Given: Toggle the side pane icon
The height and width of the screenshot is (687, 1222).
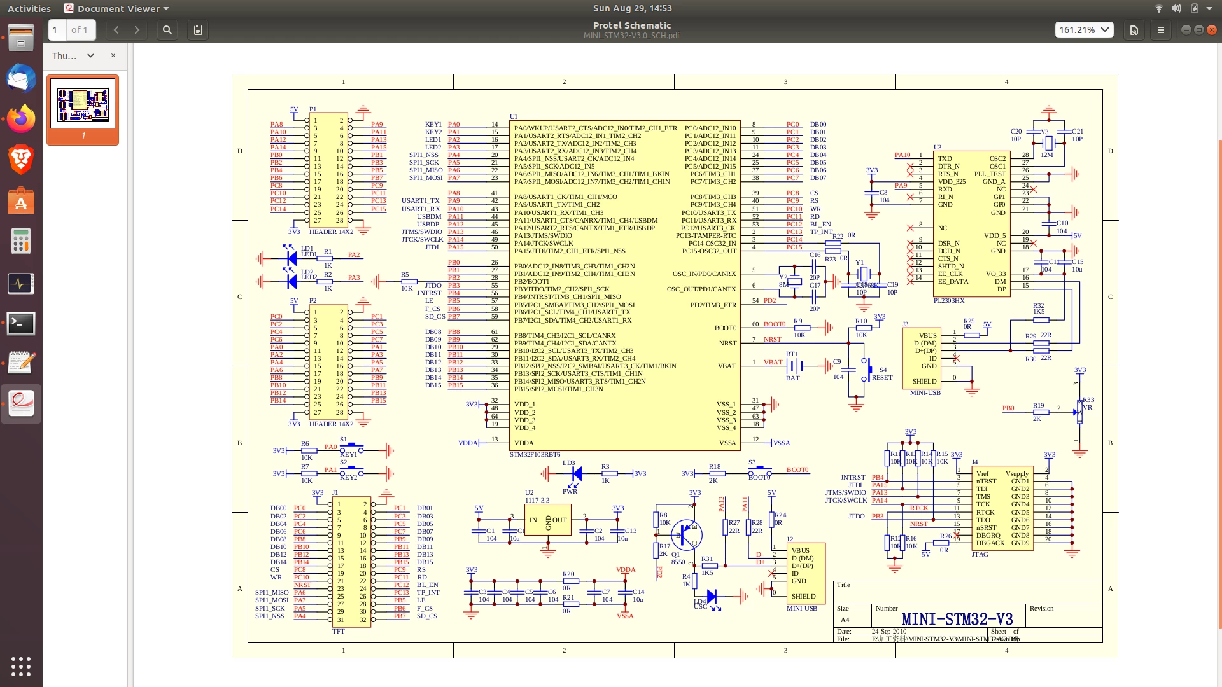Looking at the screenshot, I should pos(198,30).
